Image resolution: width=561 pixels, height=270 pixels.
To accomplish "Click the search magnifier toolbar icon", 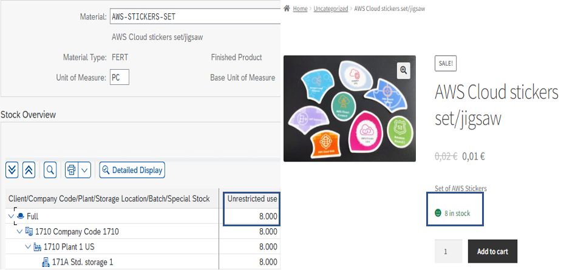I will (x=50, y=170).
